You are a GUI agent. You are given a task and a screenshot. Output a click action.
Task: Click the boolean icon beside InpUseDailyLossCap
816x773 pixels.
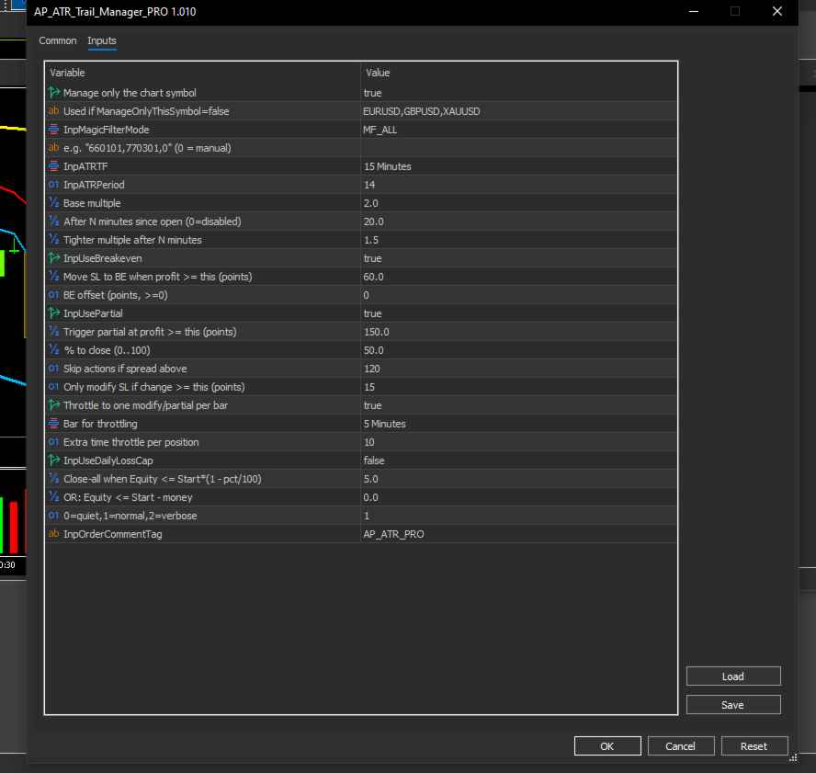[53, 460]
